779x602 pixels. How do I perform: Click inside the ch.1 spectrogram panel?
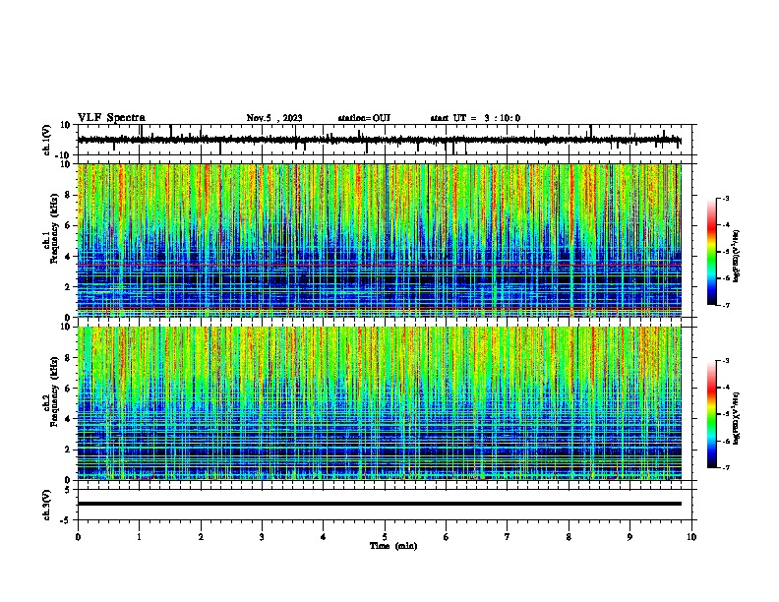click(379, 240)
